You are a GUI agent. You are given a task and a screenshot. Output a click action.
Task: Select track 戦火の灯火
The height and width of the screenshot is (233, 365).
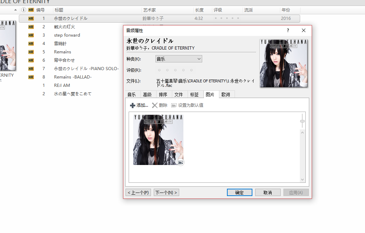coord(64,27)
